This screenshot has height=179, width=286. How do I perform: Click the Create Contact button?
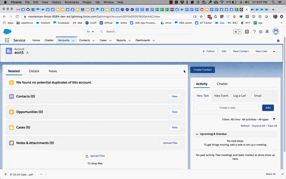202,70
